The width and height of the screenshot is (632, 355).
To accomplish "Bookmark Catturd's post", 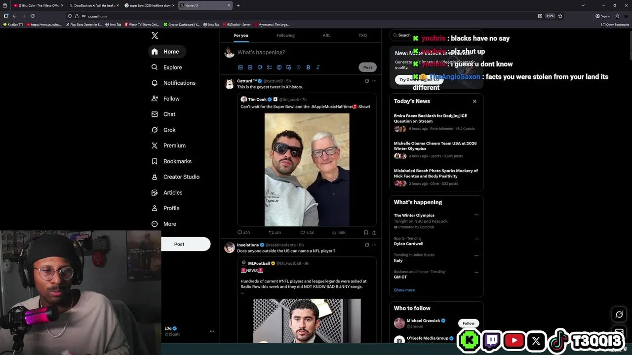I will [366, 233].
